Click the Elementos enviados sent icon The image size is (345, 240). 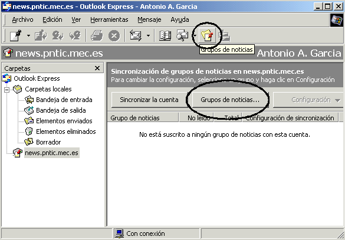29,121
